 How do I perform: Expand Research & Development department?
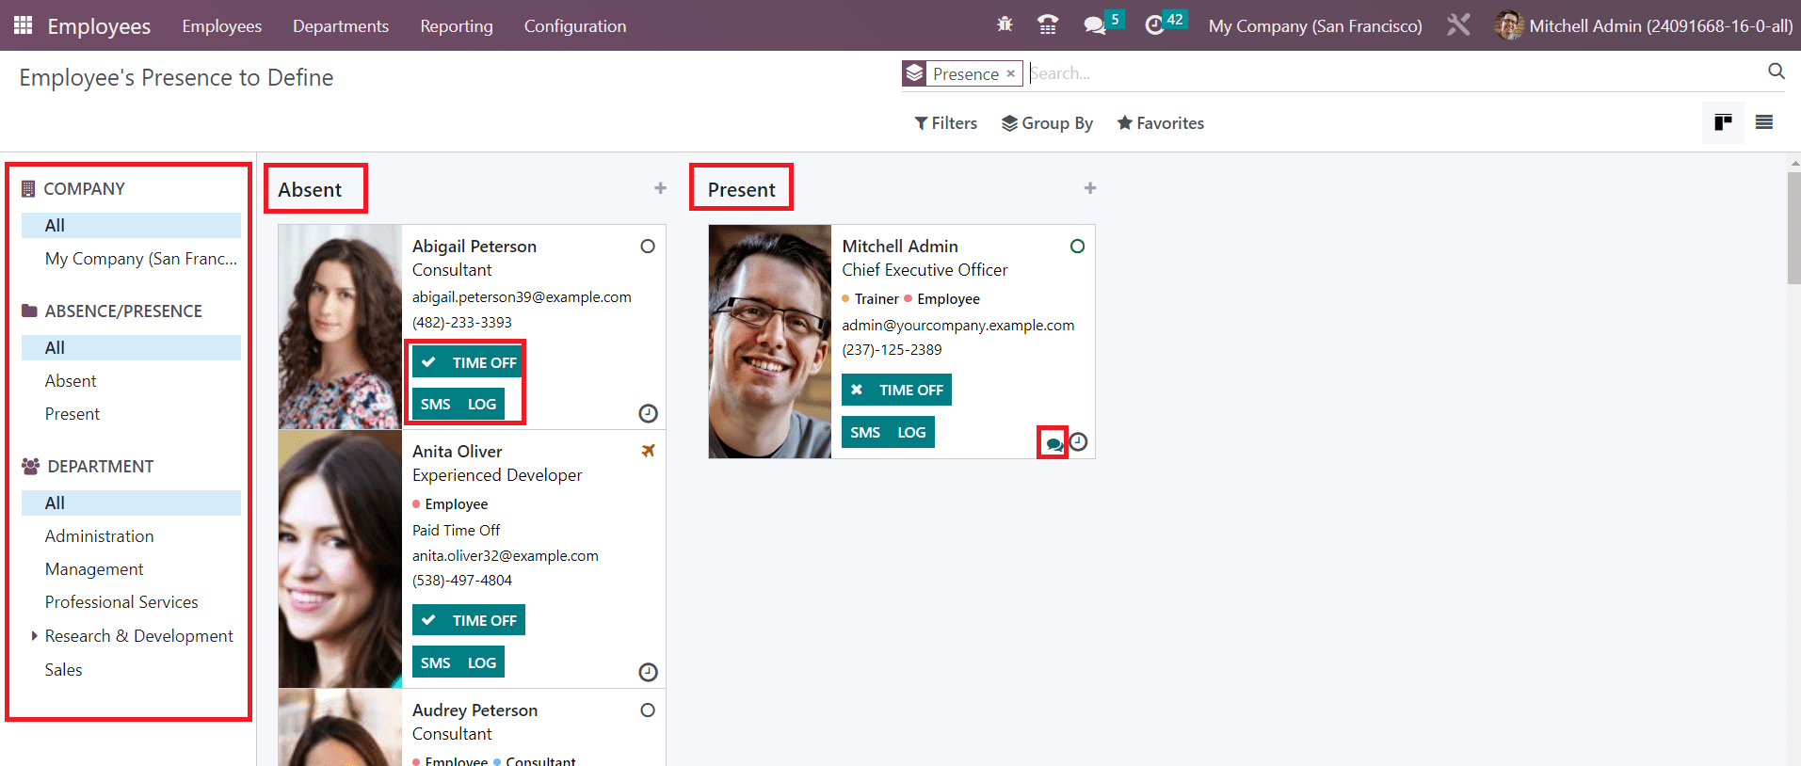tap(35, 636)
